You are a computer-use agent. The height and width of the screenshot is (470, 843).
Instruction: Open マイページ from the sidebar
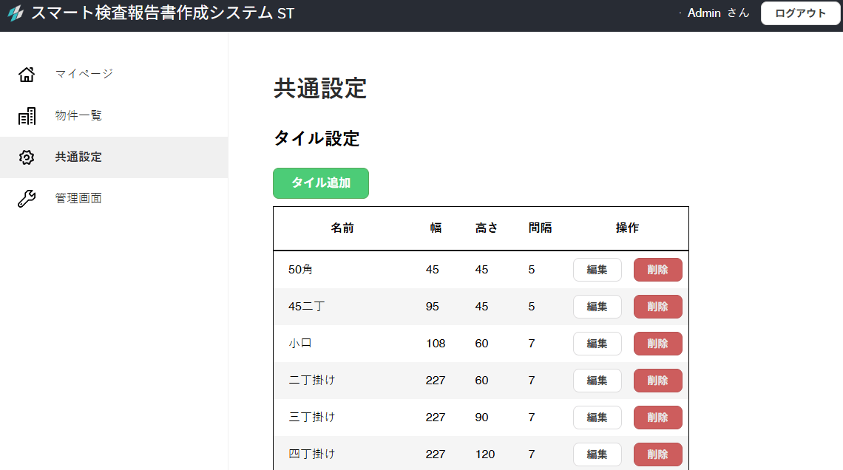(x=84, y=74)
